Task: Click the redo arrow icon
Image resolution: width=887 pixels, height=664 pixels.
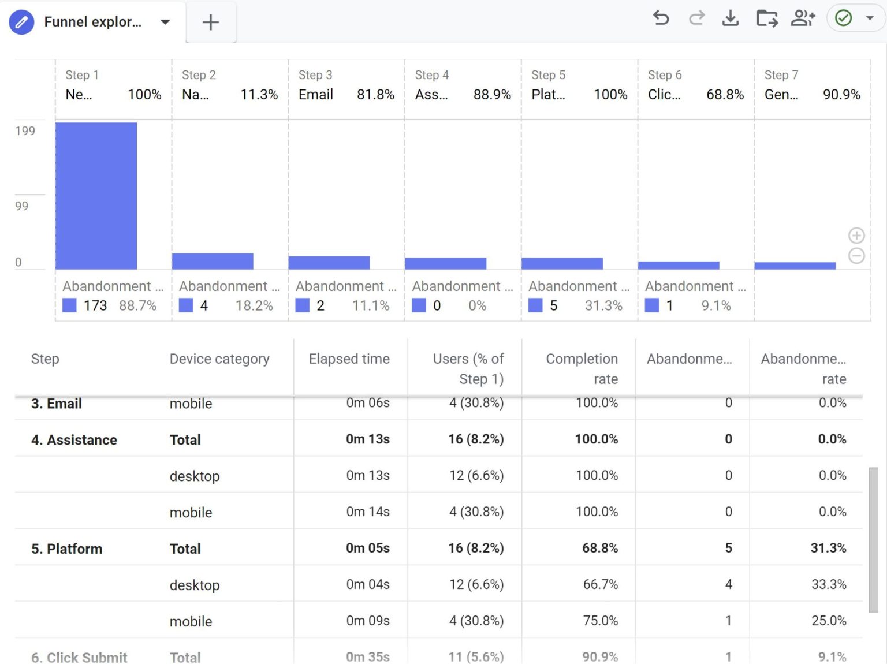Action: coord(697,18)
